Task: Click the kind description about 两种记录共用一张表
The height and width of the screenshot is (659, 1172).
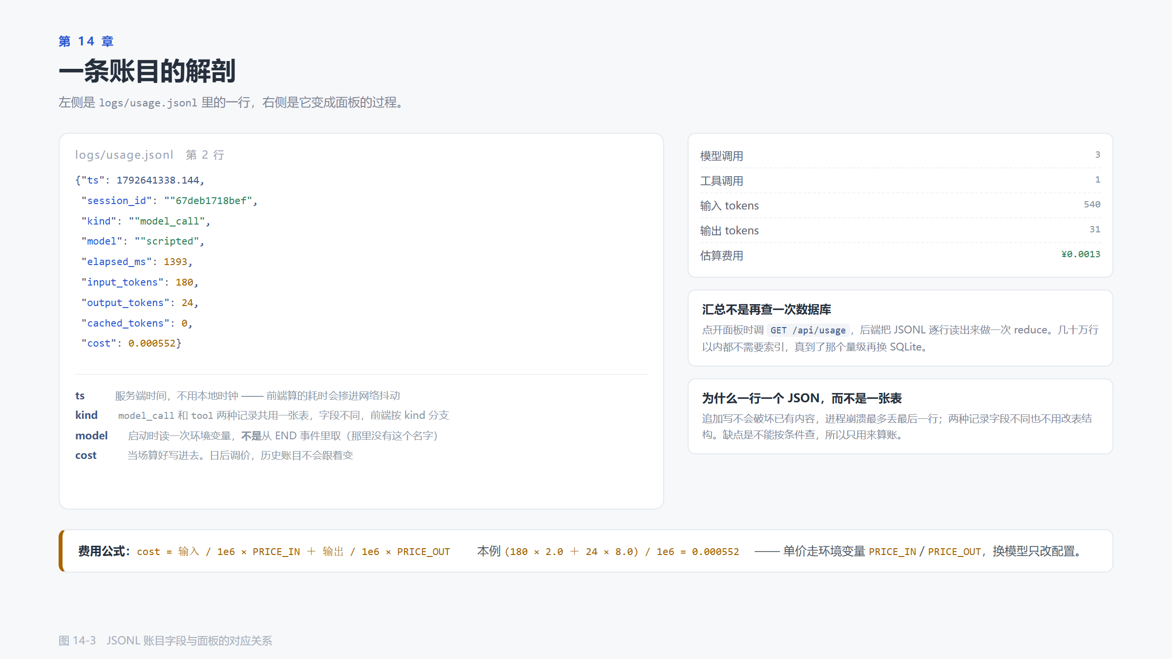Action: pyautogui.click(x=283, y=415)
